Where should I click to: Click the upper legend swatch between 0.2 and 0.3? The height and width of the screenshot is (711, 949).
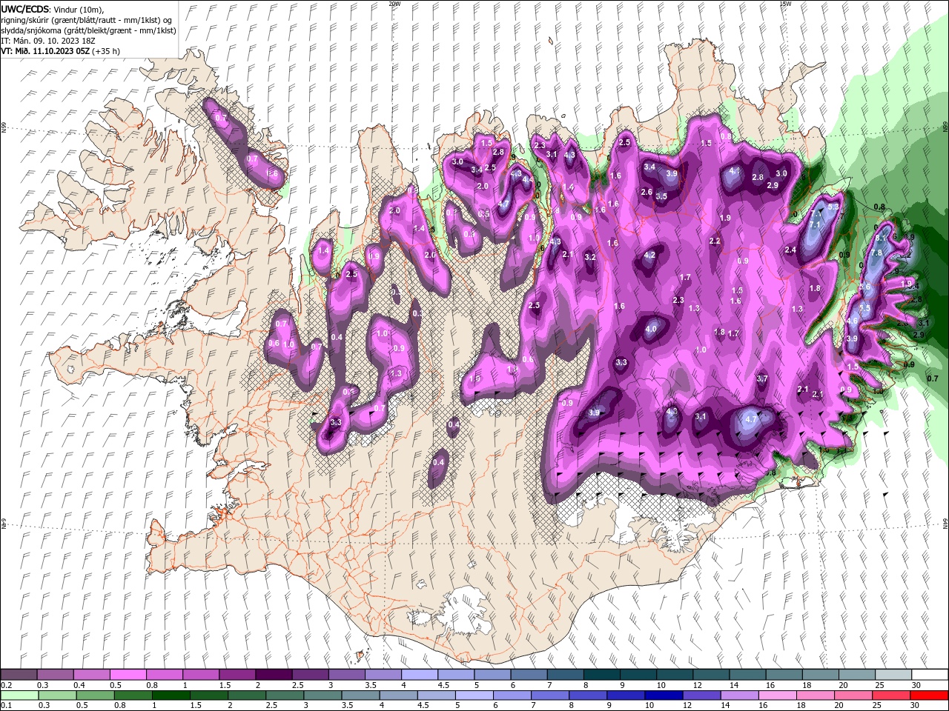[19, 675]
